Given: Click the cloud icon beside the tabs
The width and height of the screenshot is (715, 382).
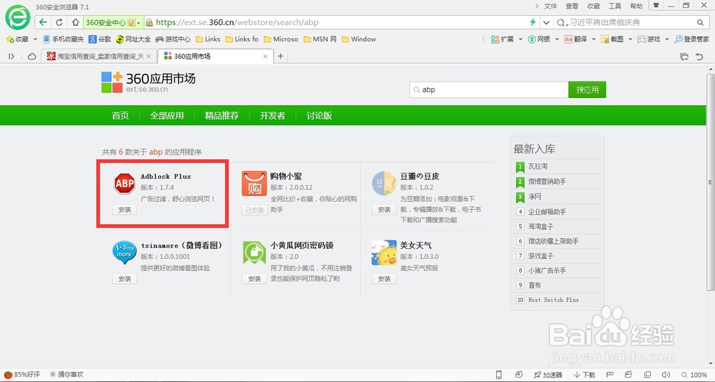Looking at the screenshot, I should 31,56.
